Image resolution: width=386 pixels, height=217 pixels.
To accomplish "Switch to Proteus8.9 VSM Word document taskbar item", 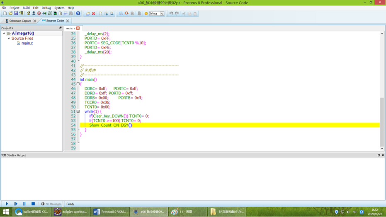I will pyautogui.click(x=110, y=212).
